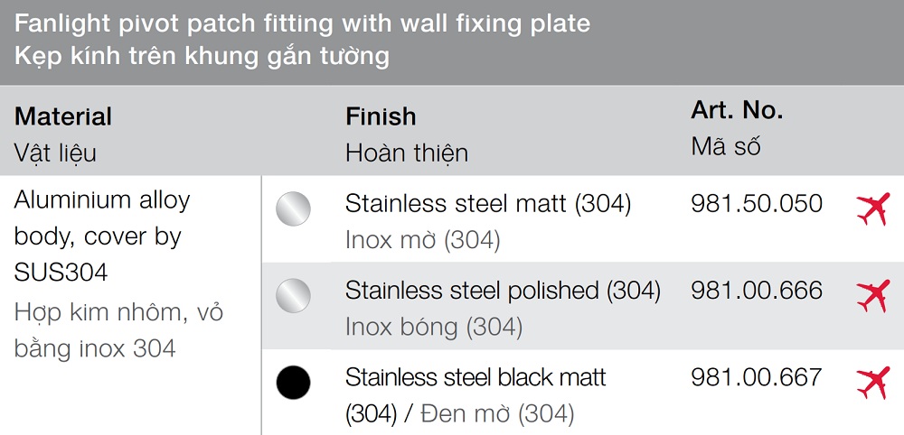Image resolution: width=904 pixels, height=435 pixels.
Task: Select the stainless steel polished finish swatch
Action: coord(293,296)
